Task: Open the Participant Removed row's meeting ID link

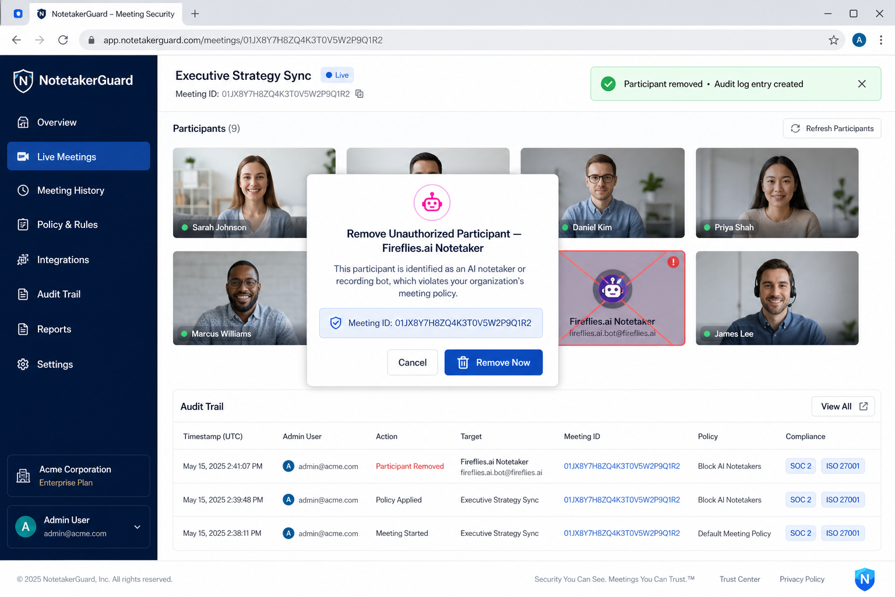Action: tap(622, 466)
